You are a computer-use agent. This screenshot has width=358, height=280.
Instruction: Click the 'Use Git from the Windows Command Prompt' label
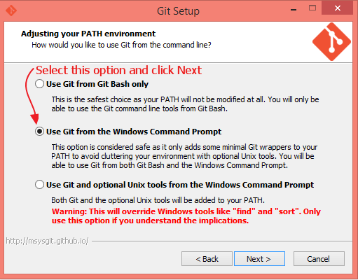tap(134, 132)
